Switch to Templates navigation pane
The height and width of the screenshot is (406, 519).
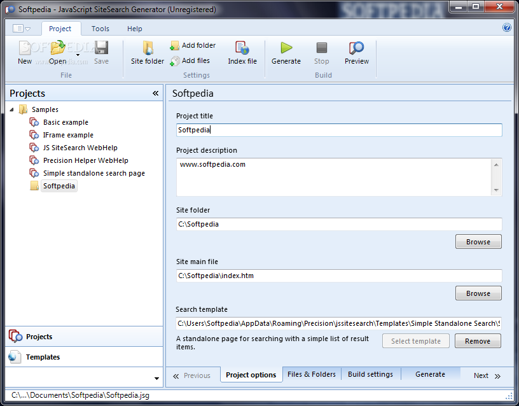pos(84,357)
